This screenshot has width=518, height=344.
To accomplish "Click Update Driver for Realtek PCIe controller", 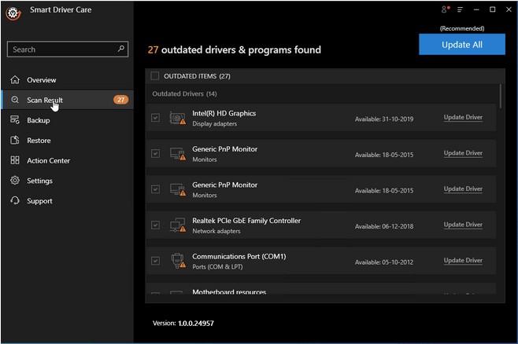I will tap(463, 225).
